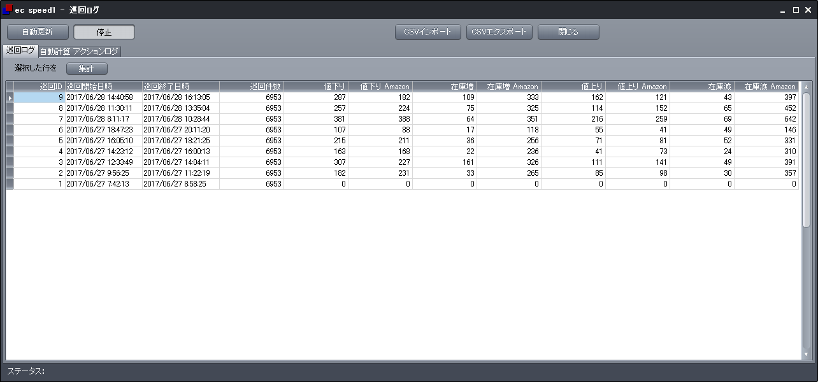
Task: Click end time 2017/06/27 18:21:25
Action: click(180, 141)
